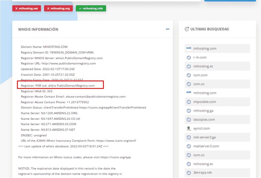Screen dimensions: 261x178
Task: Click the Registrar: PDR Ltd. line
Action: click(x=58, y=86)
